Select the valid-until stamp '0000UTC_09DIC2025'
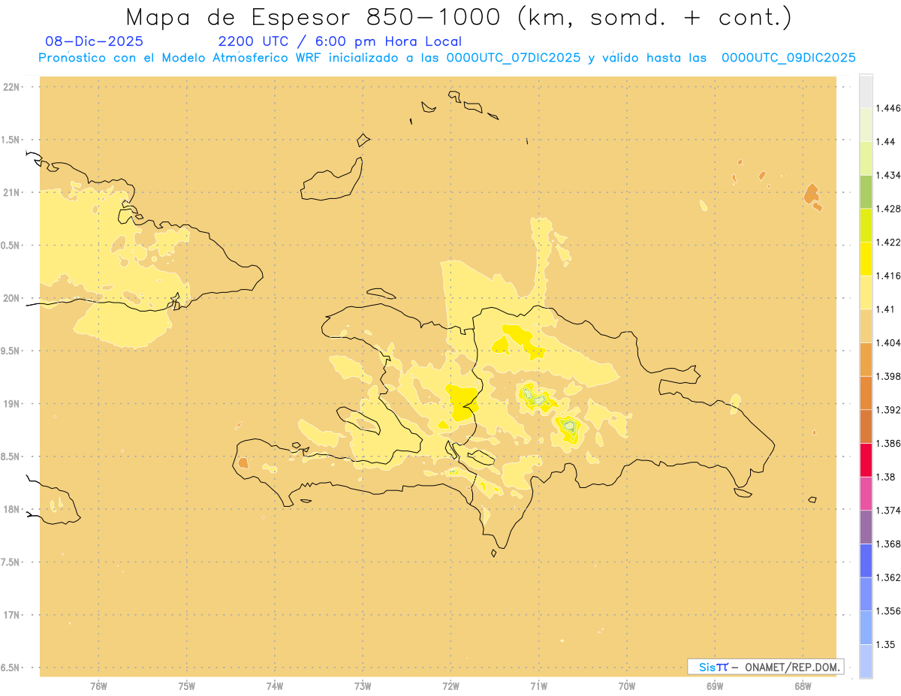 click(x=788, y=58)
